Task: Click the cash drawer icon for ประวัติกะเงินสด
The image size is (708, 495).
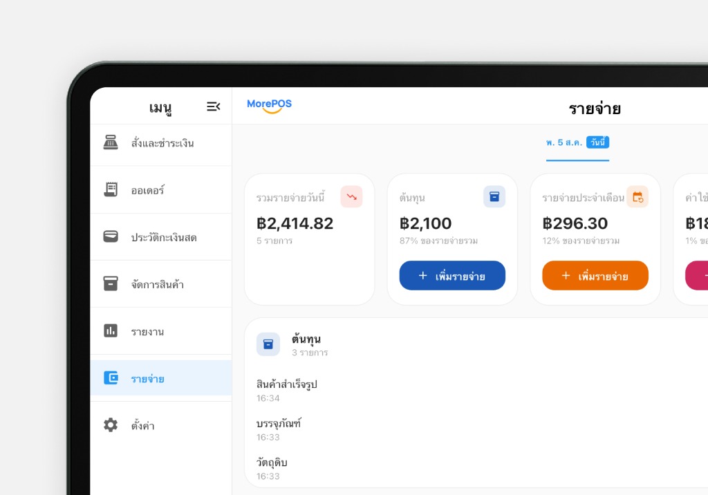Action: tap(111, 236)
